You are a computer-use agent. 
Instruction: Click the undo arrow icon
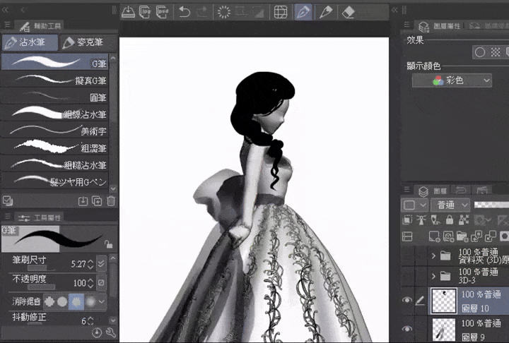pos(184,12)
